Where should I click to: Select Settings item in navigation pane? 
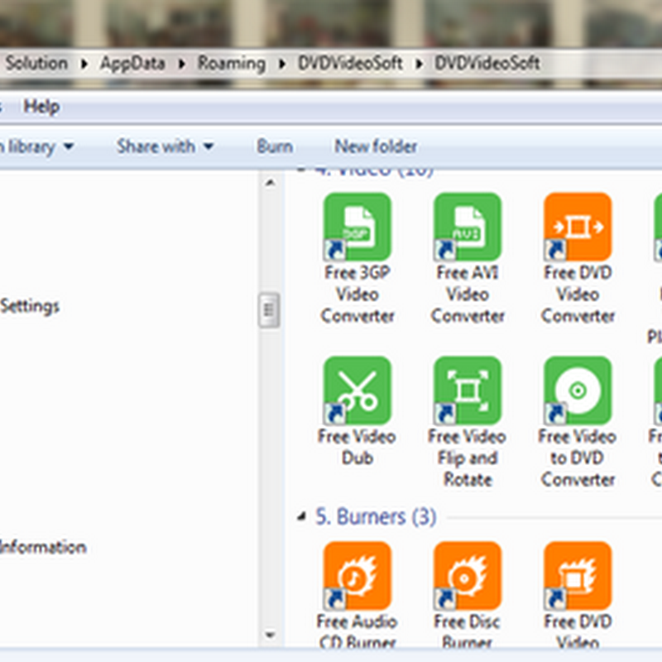coord(30,306)
